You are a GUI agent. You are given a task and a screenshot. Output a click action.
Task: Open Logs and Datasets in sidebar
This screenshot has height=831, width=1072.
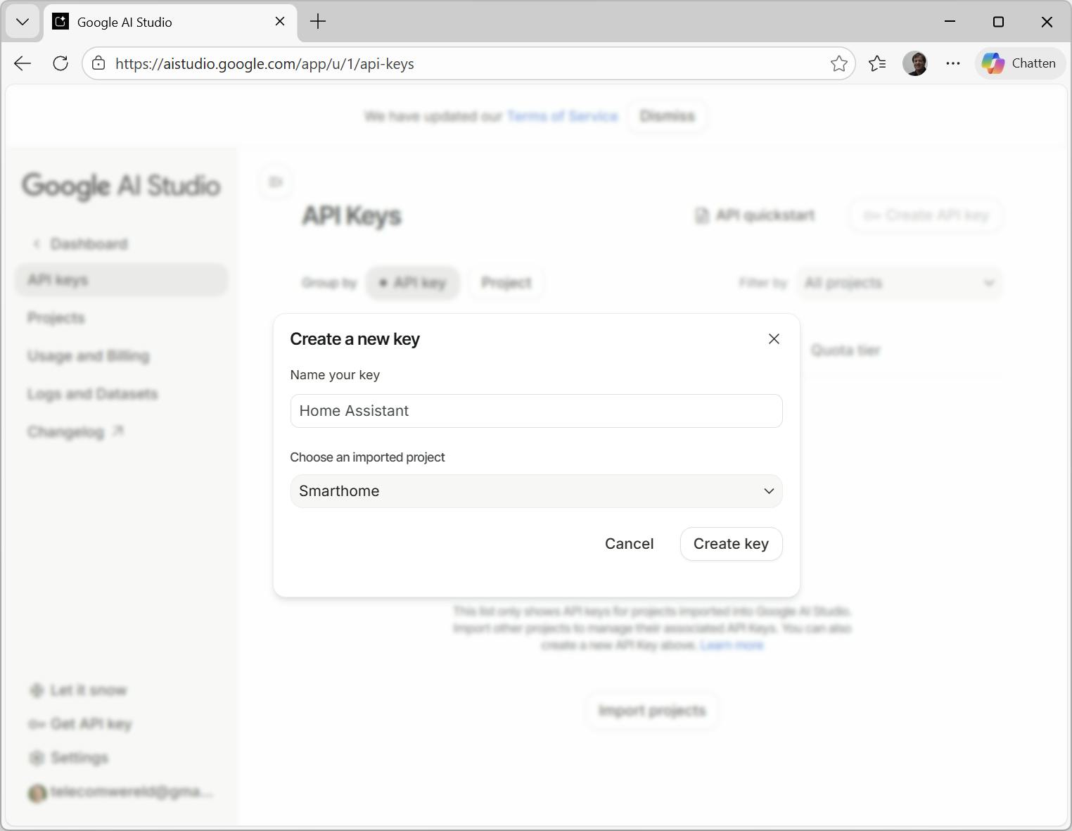coord(93,394)
